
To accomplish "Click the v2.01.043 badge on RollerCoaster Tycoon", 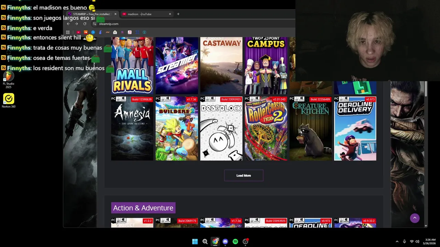I will (x=279, y=99).
